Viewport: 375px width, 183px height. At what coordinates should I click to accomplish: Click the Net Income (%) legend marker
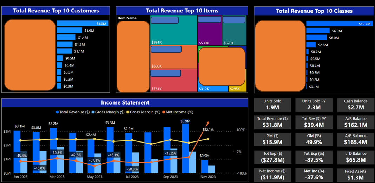[163, 112]
